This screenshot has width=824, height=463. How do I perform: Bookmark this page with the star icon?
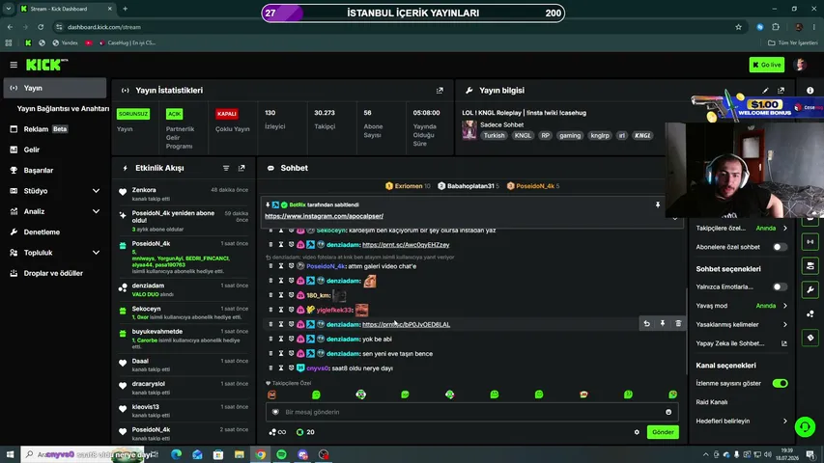coord(738,27)
